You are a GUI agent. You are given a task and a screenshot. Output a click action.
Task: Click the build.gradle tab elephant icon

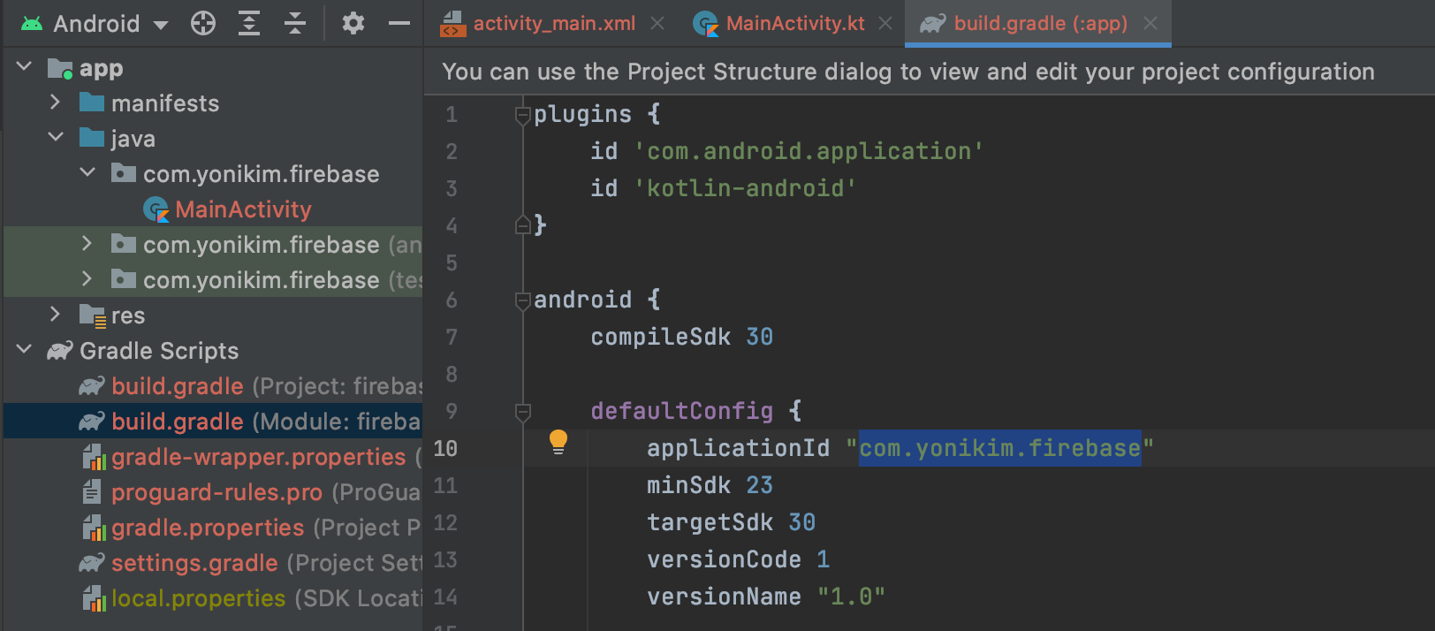pyautogui.click(x=933, y=24)
